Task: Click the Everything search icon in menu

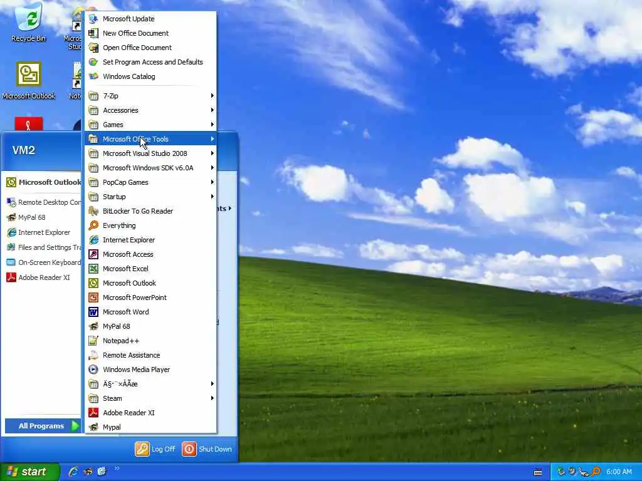Action: point(93,225)
